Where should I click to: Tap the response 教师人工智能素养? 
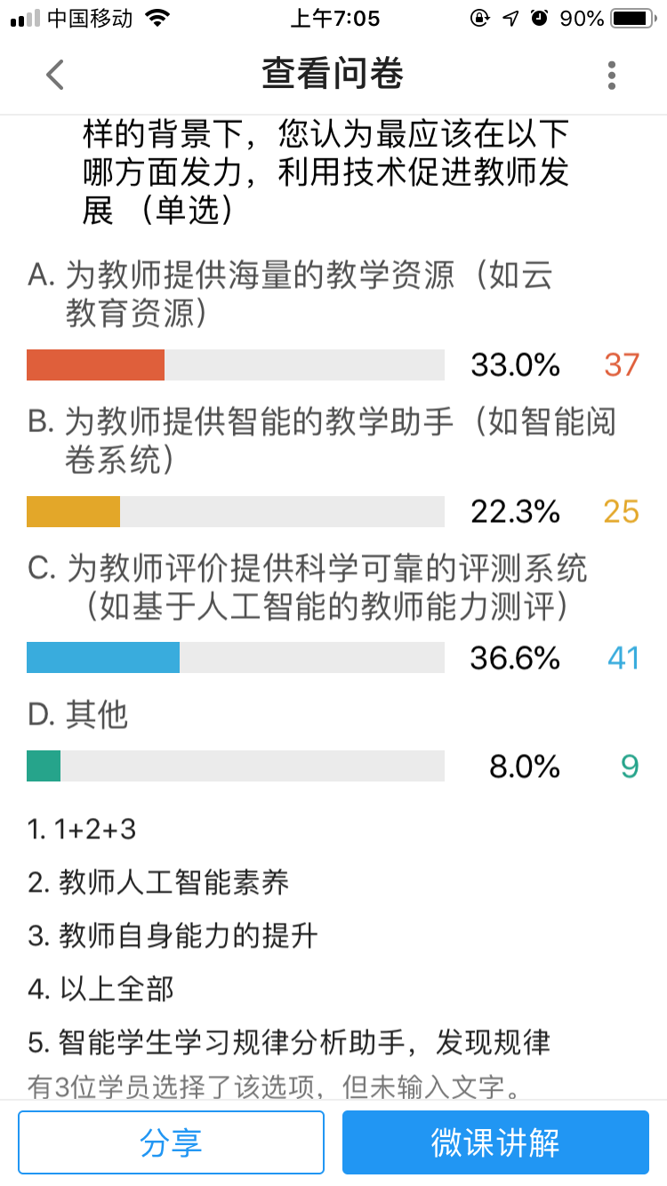point(158,883)
